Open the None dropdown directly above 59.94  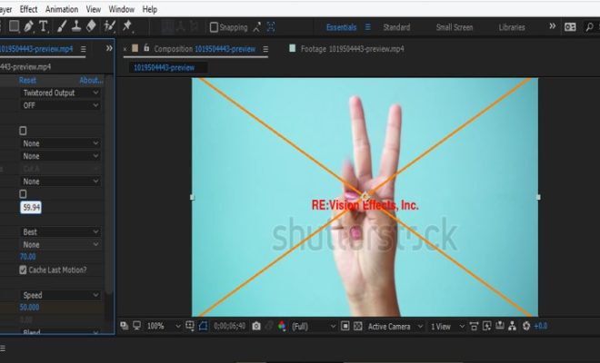click(x=61, y=181)
